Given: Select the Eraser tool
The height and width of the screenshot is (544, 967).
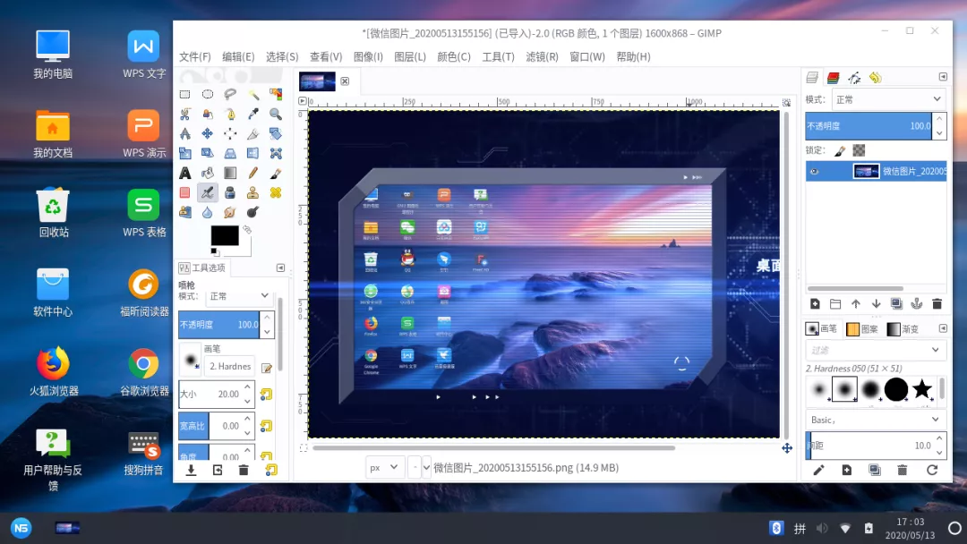Looking at the screenshot, I should pos(184,193).
